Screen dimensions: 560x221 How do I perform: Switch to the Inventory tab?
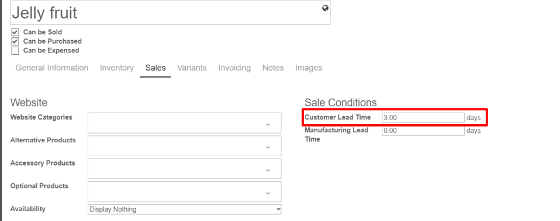pyautogui.click(x=117, y=68)
